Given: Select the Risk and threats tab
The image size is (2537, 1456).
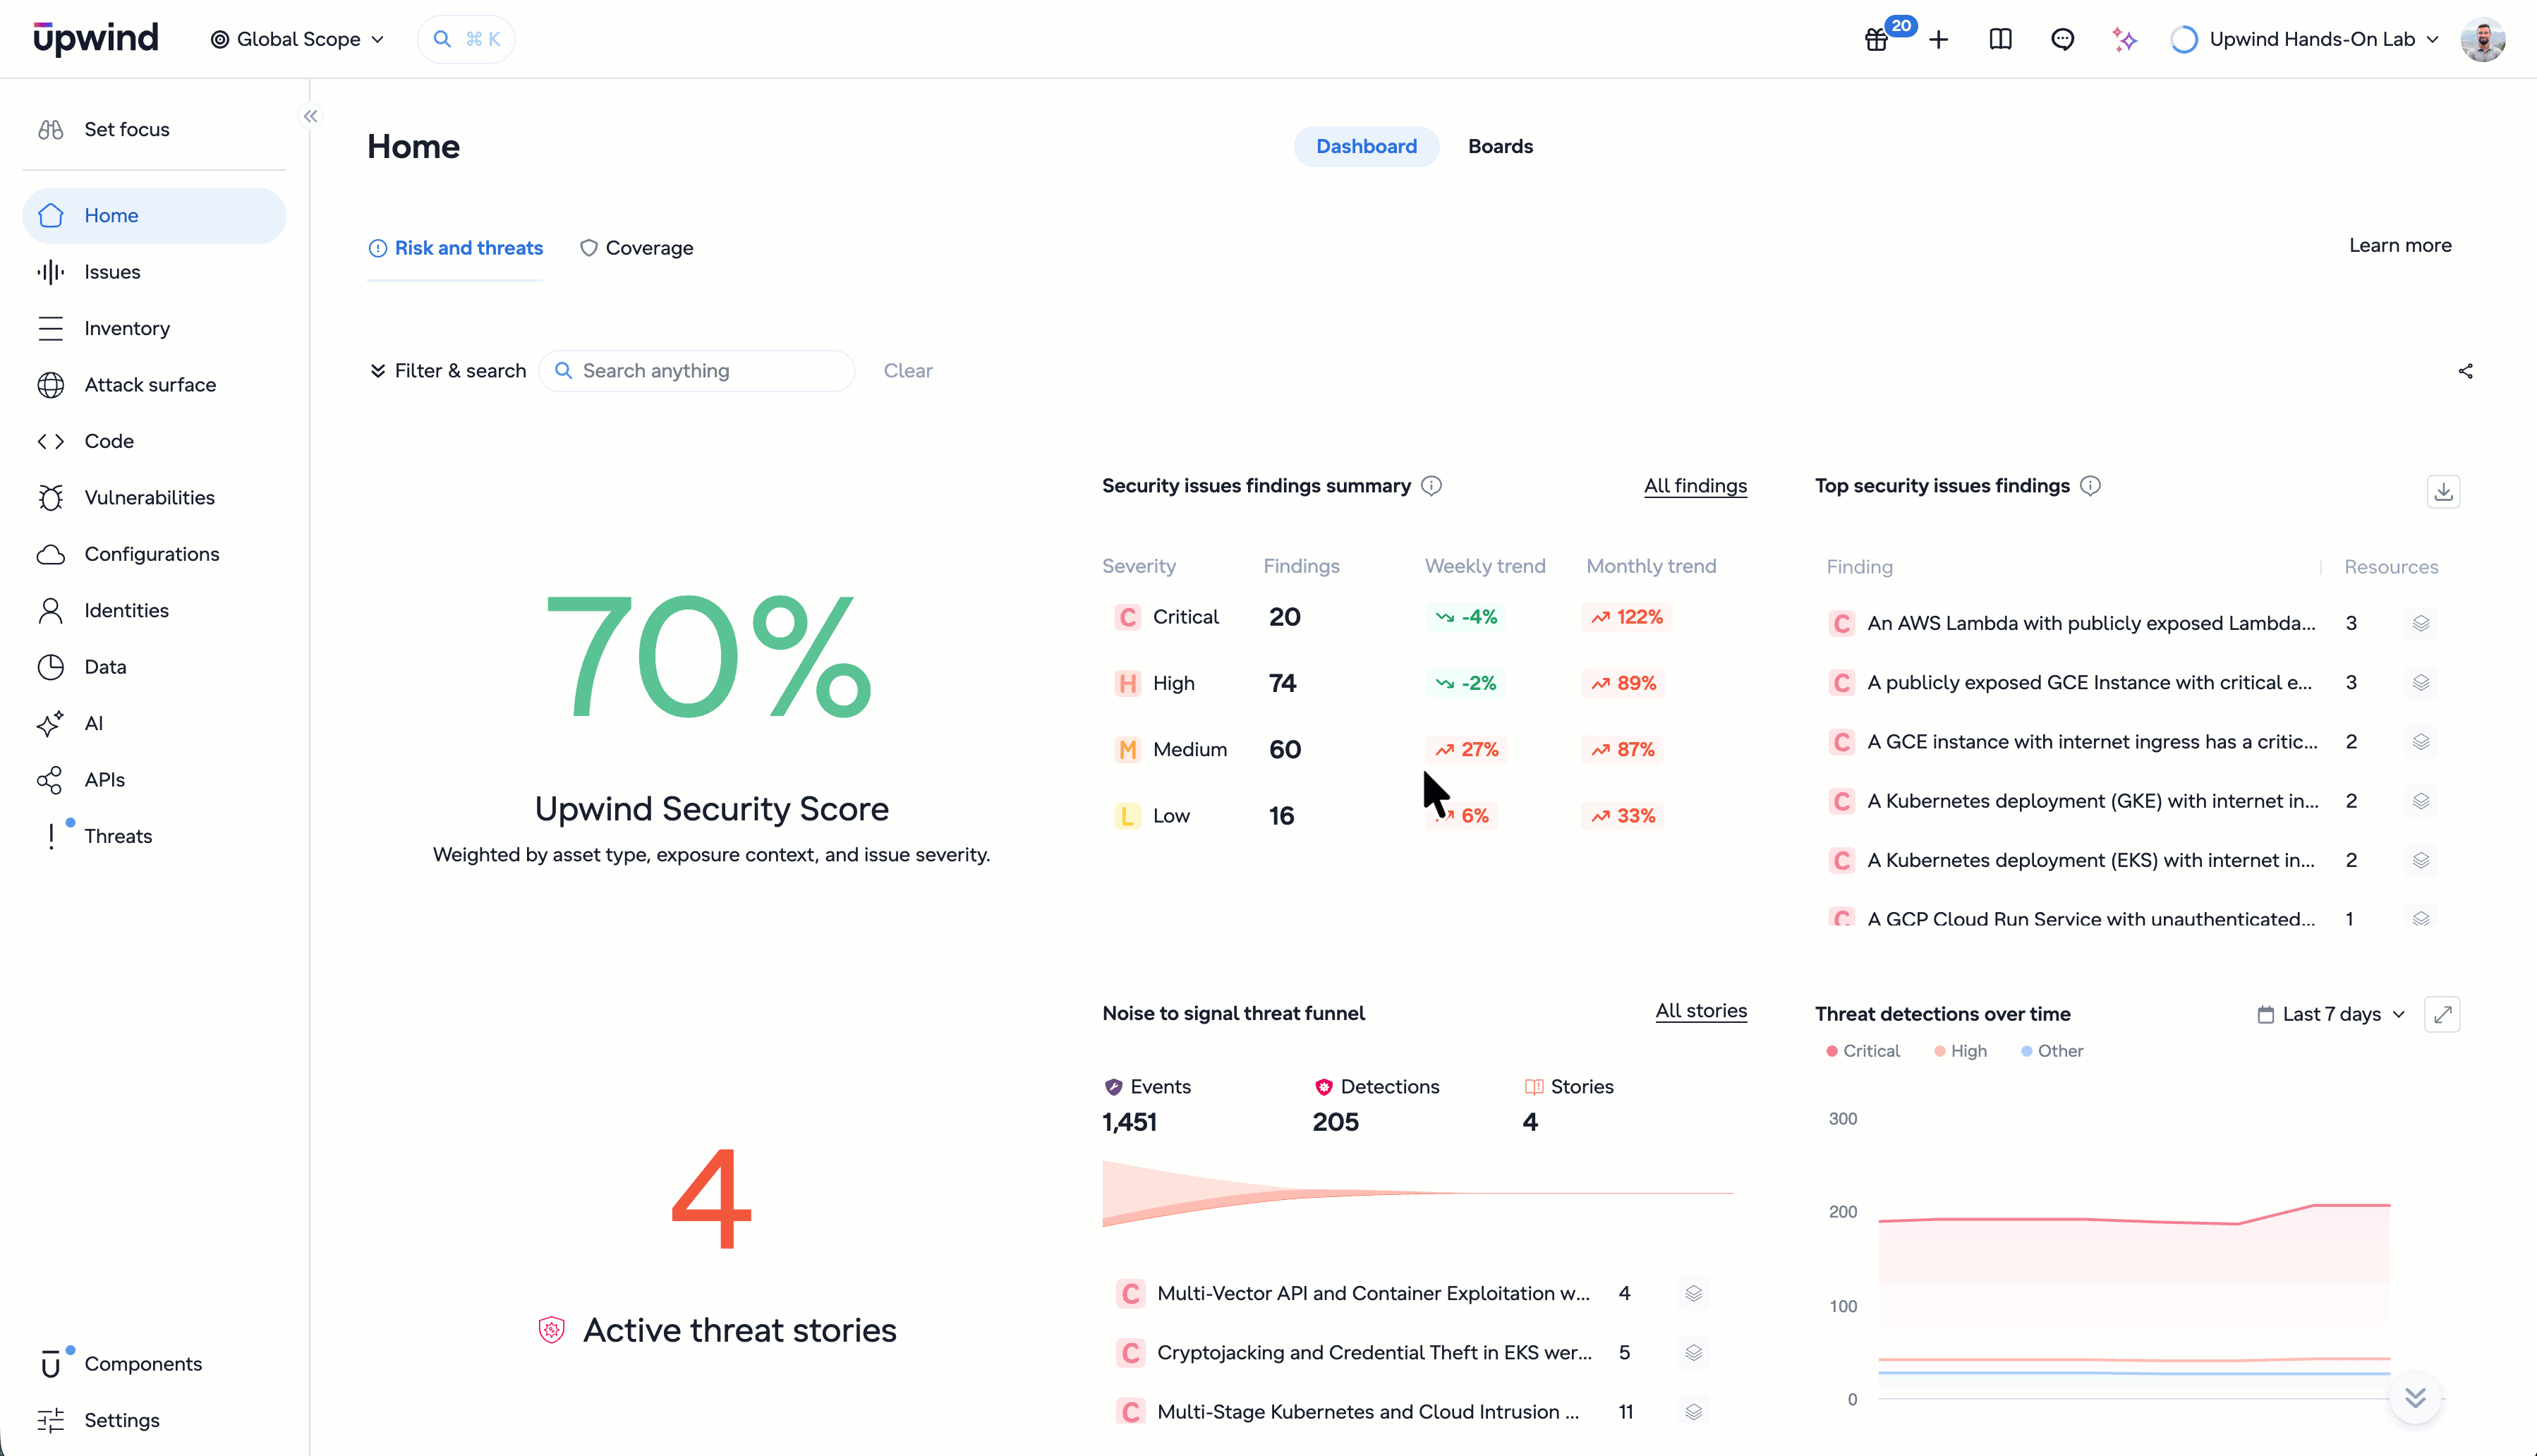Looking at the screenshot, I should click(x=456, y=248).
